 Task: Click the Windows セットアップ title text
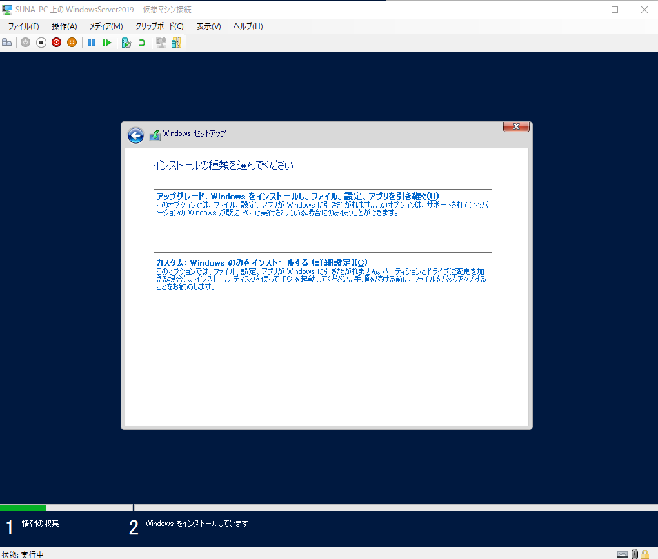[x=194, y=133]
